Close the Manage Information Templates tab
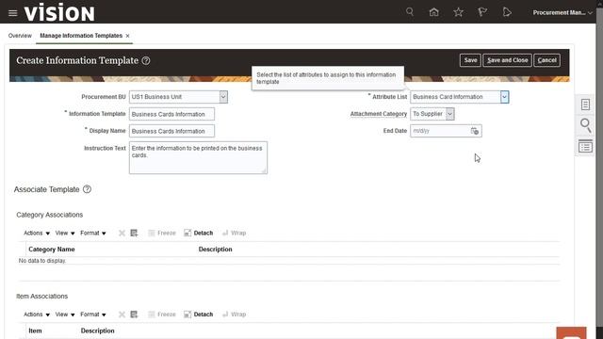This screenshot has height=339, width=603. (128, 36)
